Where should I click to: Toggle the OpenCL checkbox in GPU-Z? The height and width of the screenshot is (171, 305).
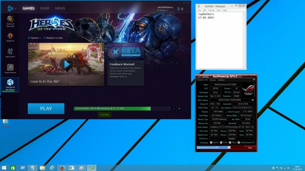(x=211, y=142)
